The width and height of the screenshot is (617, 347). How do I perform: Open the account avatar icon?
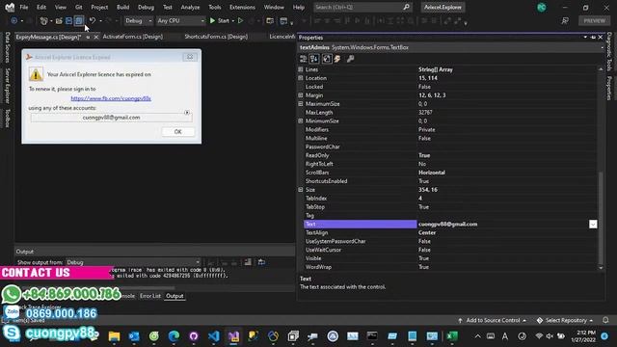pyautogui.click(x=542, y=7)
